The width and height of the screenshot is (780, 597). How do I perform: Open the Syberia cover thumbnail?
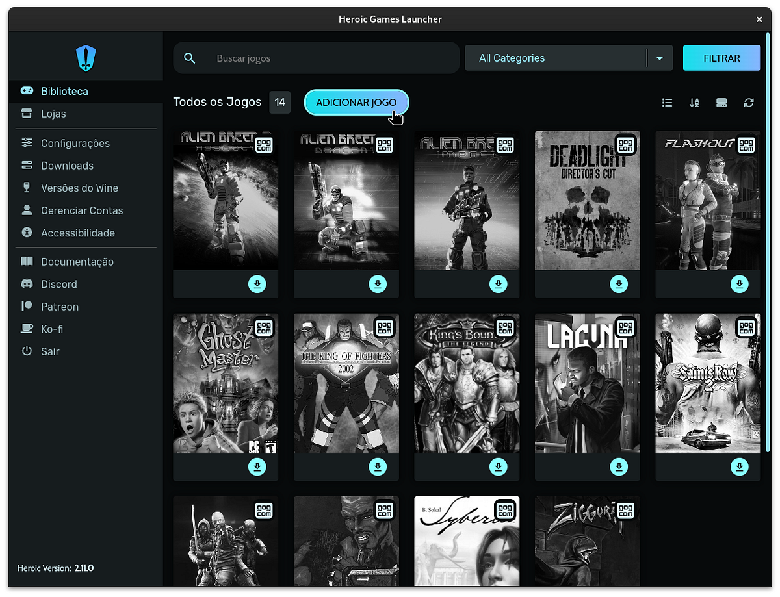tap(467, 542)
